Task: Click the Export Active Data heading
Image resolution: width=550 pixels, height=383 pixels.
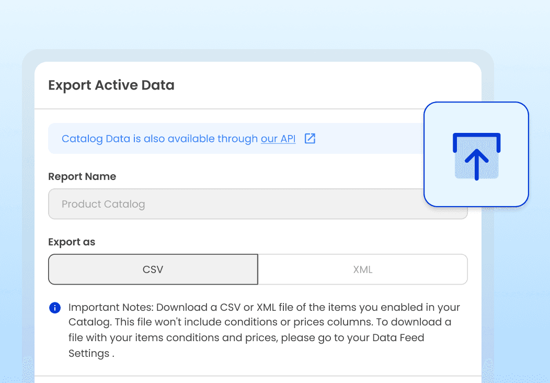Action: (111, 85)
